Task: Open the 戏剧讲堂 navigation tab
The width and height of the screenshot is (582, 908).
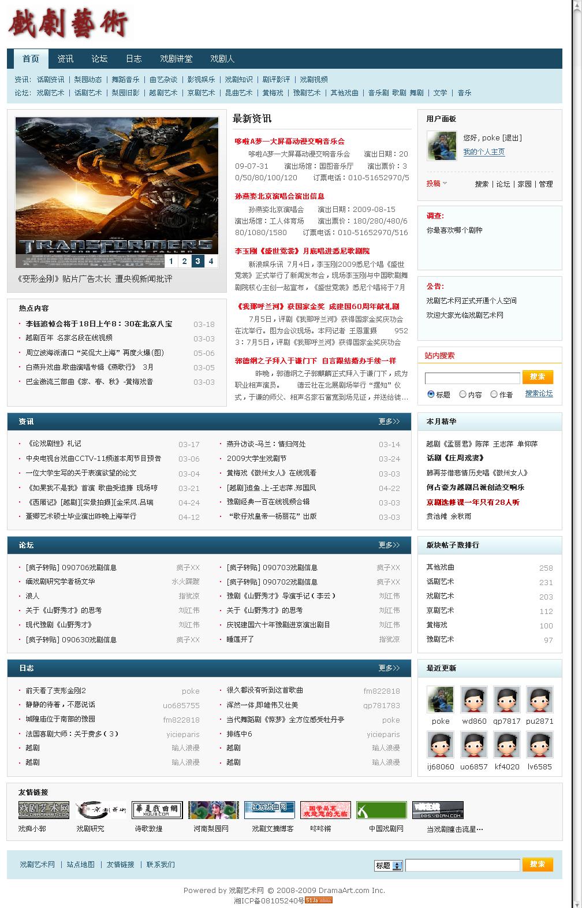Action: pos(176,58)
